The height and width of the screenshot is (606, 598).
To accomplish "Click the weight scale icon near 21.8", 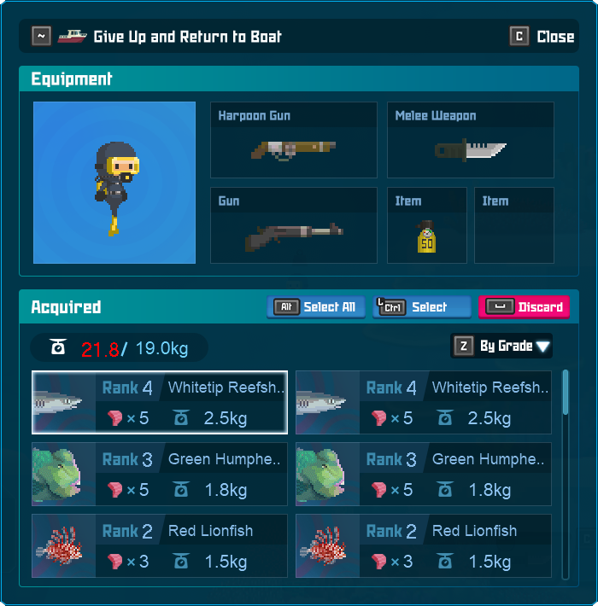I will click(x=58, y=347).
